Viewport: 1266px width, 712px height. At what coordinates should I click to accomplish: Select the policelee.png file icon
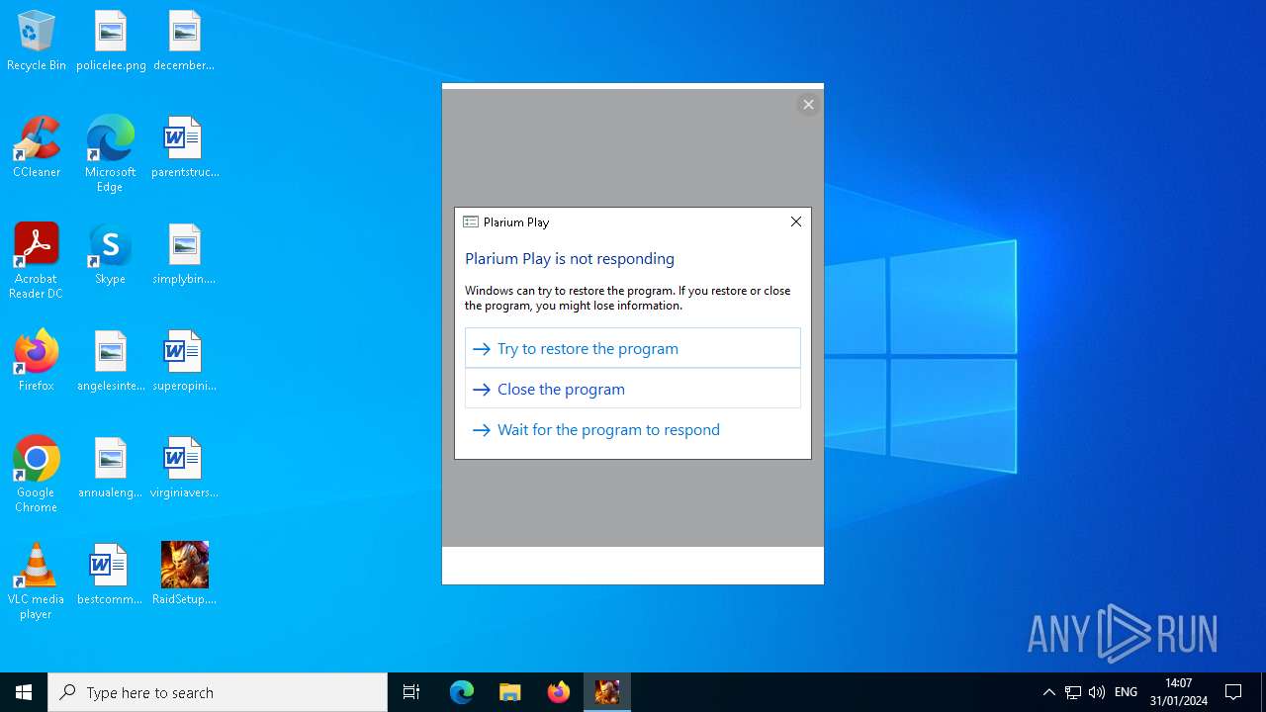[x=111, y=41]
